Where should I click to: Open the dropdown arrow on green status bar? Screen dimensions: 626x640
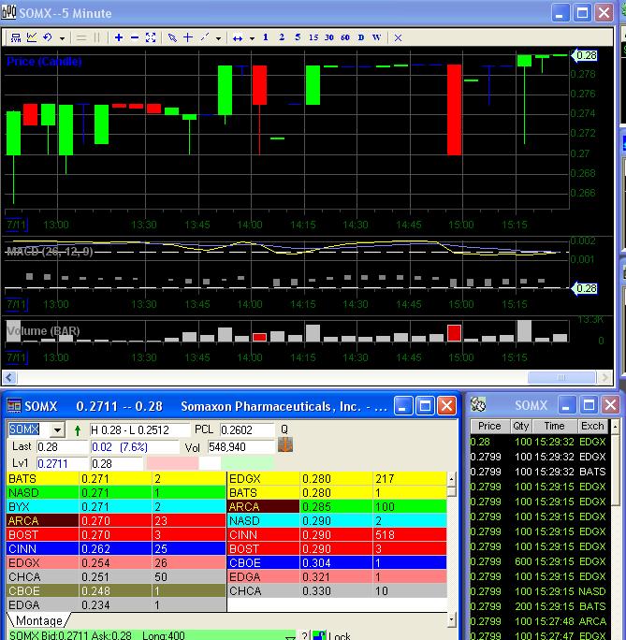click(290, 637)
